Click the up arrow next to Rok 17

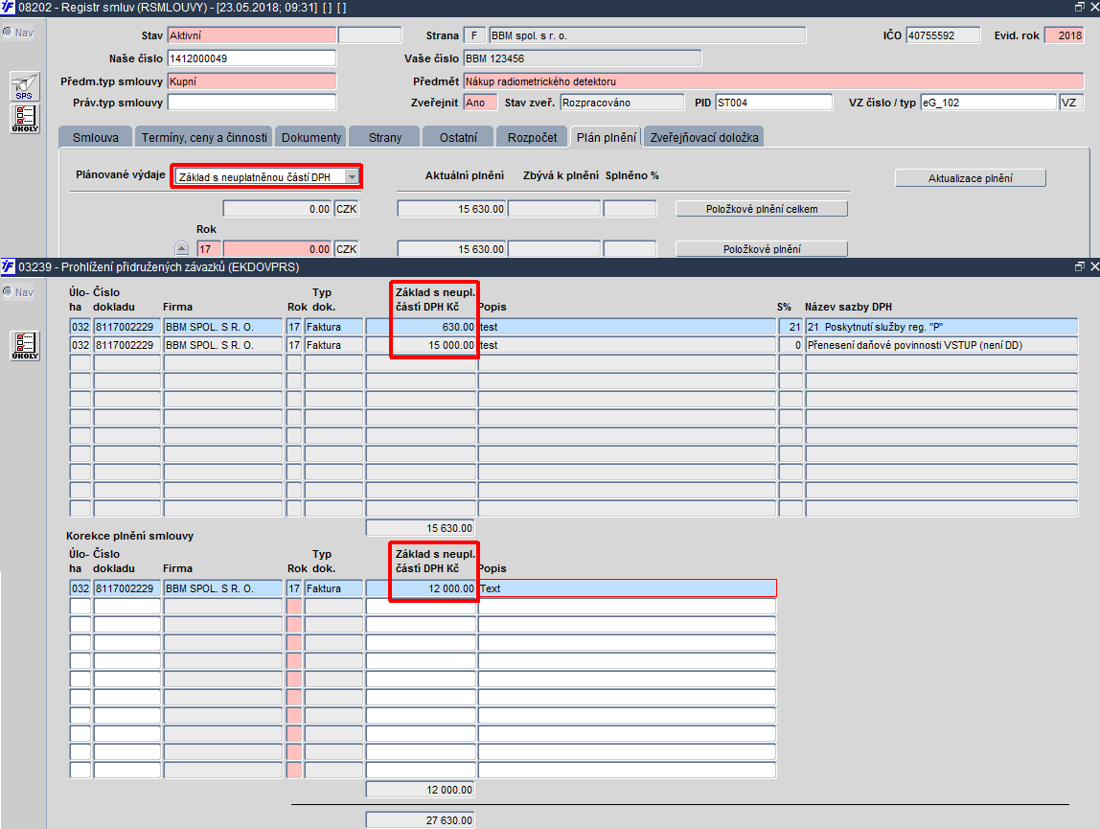pos(182,248)
